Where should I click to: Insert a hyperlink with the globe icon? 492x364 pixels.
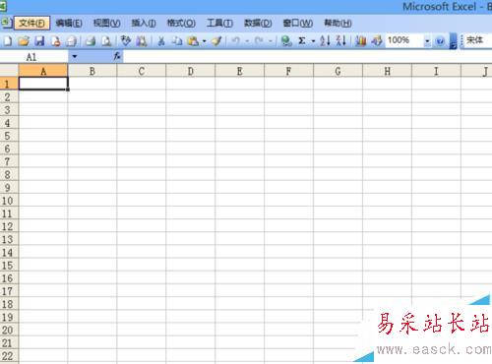[x=286, y=41]
